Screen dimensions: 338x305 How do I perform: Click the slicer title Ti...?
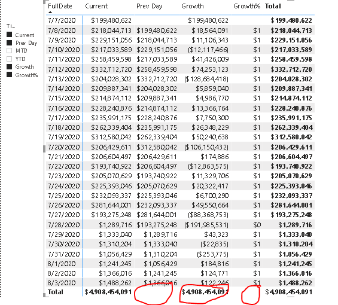click(11, 26)
